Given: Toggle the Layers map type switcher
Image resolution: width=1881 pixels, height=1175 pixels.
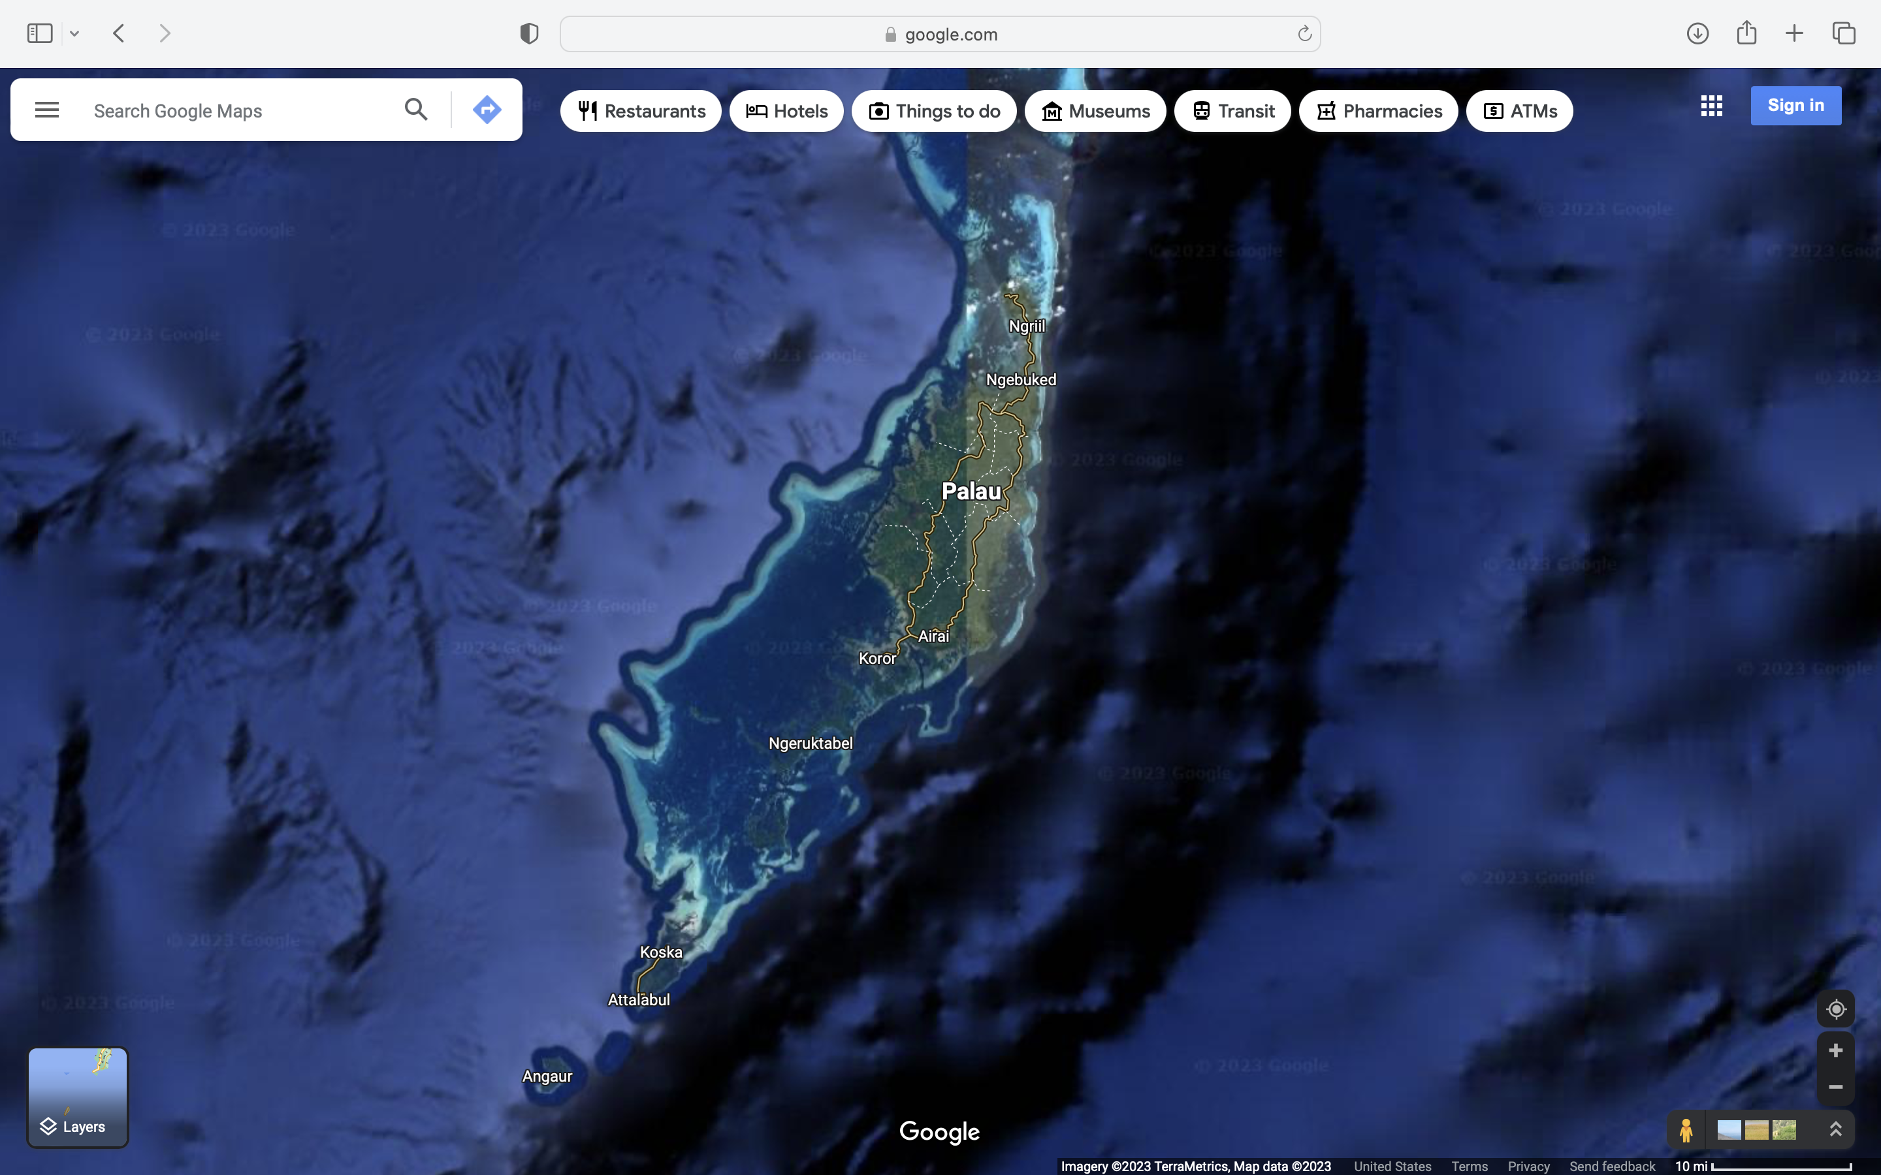Looking at the screenshot, I should pyautogui.click(x=78, y=1097).
